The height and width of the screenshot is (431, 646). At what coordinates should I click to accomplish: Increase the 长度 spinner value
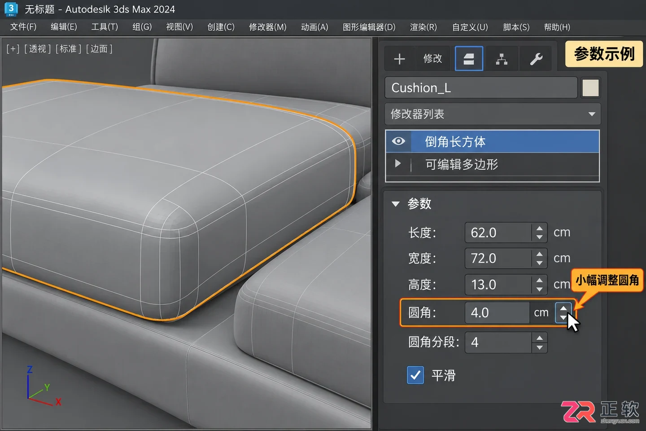(539, 229)
